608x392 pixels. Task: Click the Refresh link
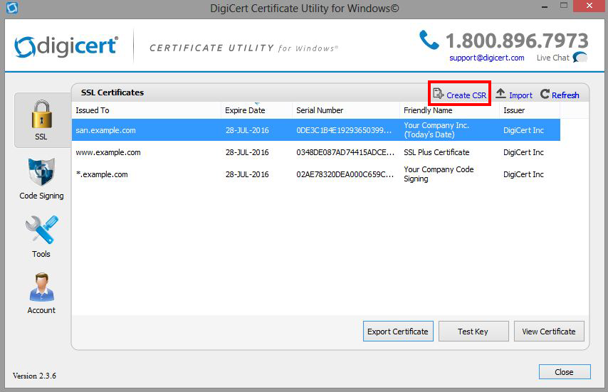[565, 95]
